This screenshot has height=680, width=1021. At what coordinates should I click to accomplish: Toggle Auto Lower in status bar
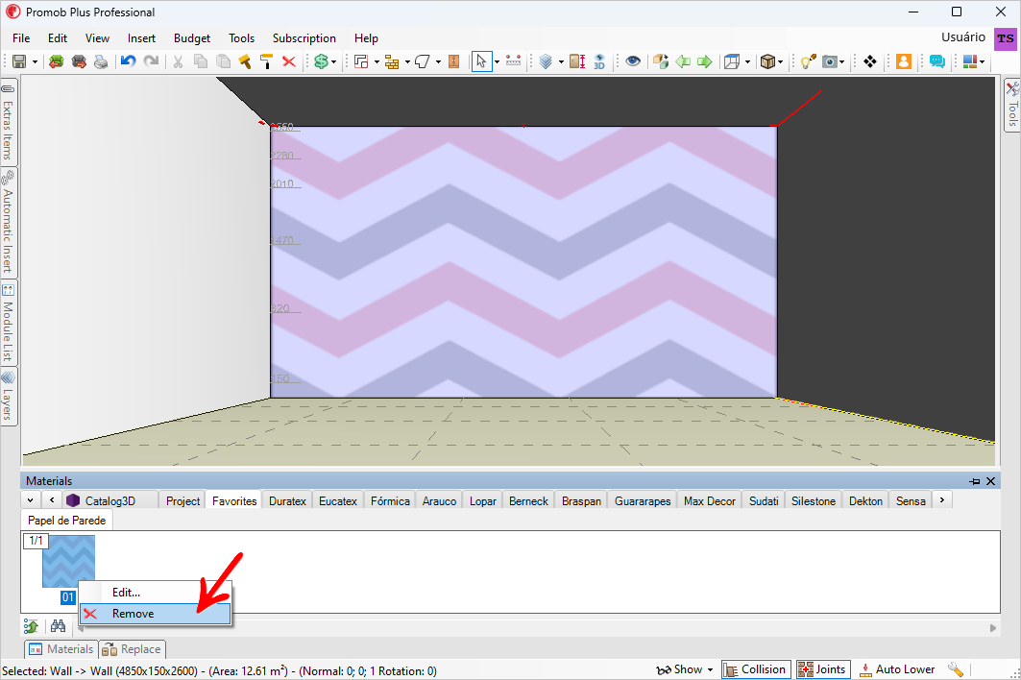pos(898,669)
